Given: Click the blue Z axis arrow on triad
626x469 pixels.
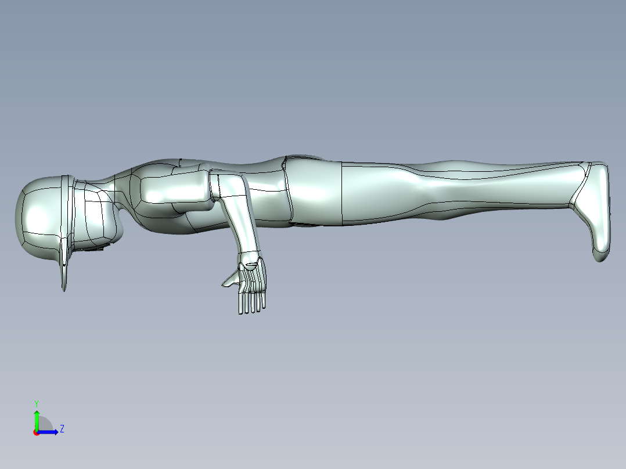Looking at the screenshot, I should (51, 431).
